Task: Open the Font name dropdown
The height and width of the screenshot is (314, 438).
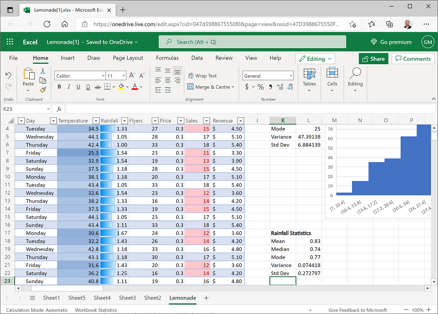Action: tap(102, 75)
